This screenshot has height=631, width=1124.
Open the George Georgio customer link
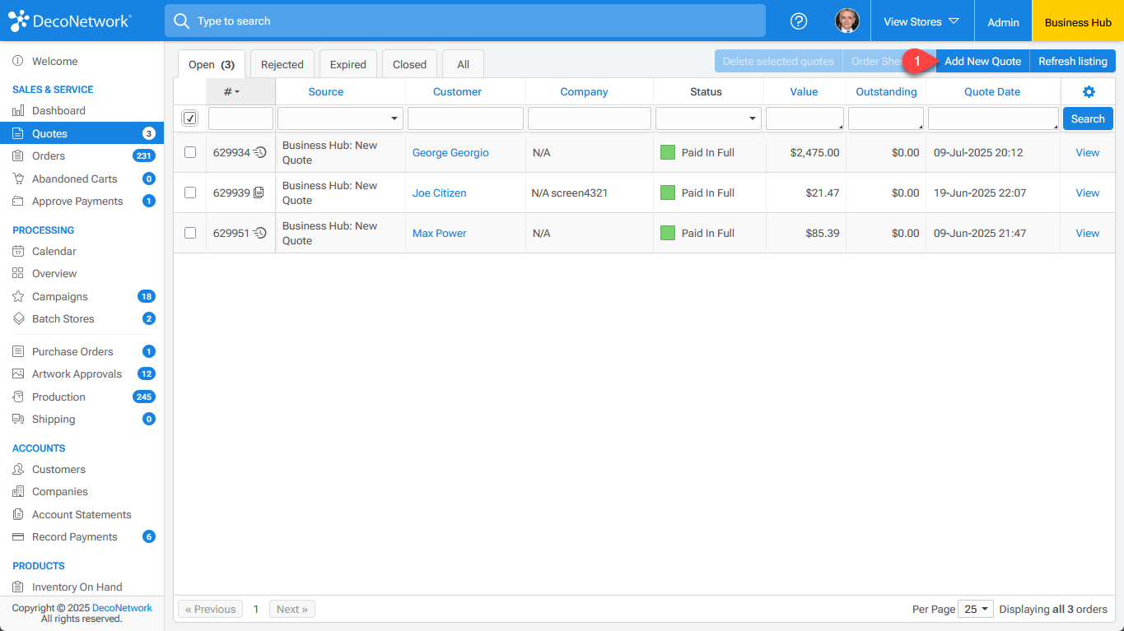pyautogui.click(x=450, y=152)
